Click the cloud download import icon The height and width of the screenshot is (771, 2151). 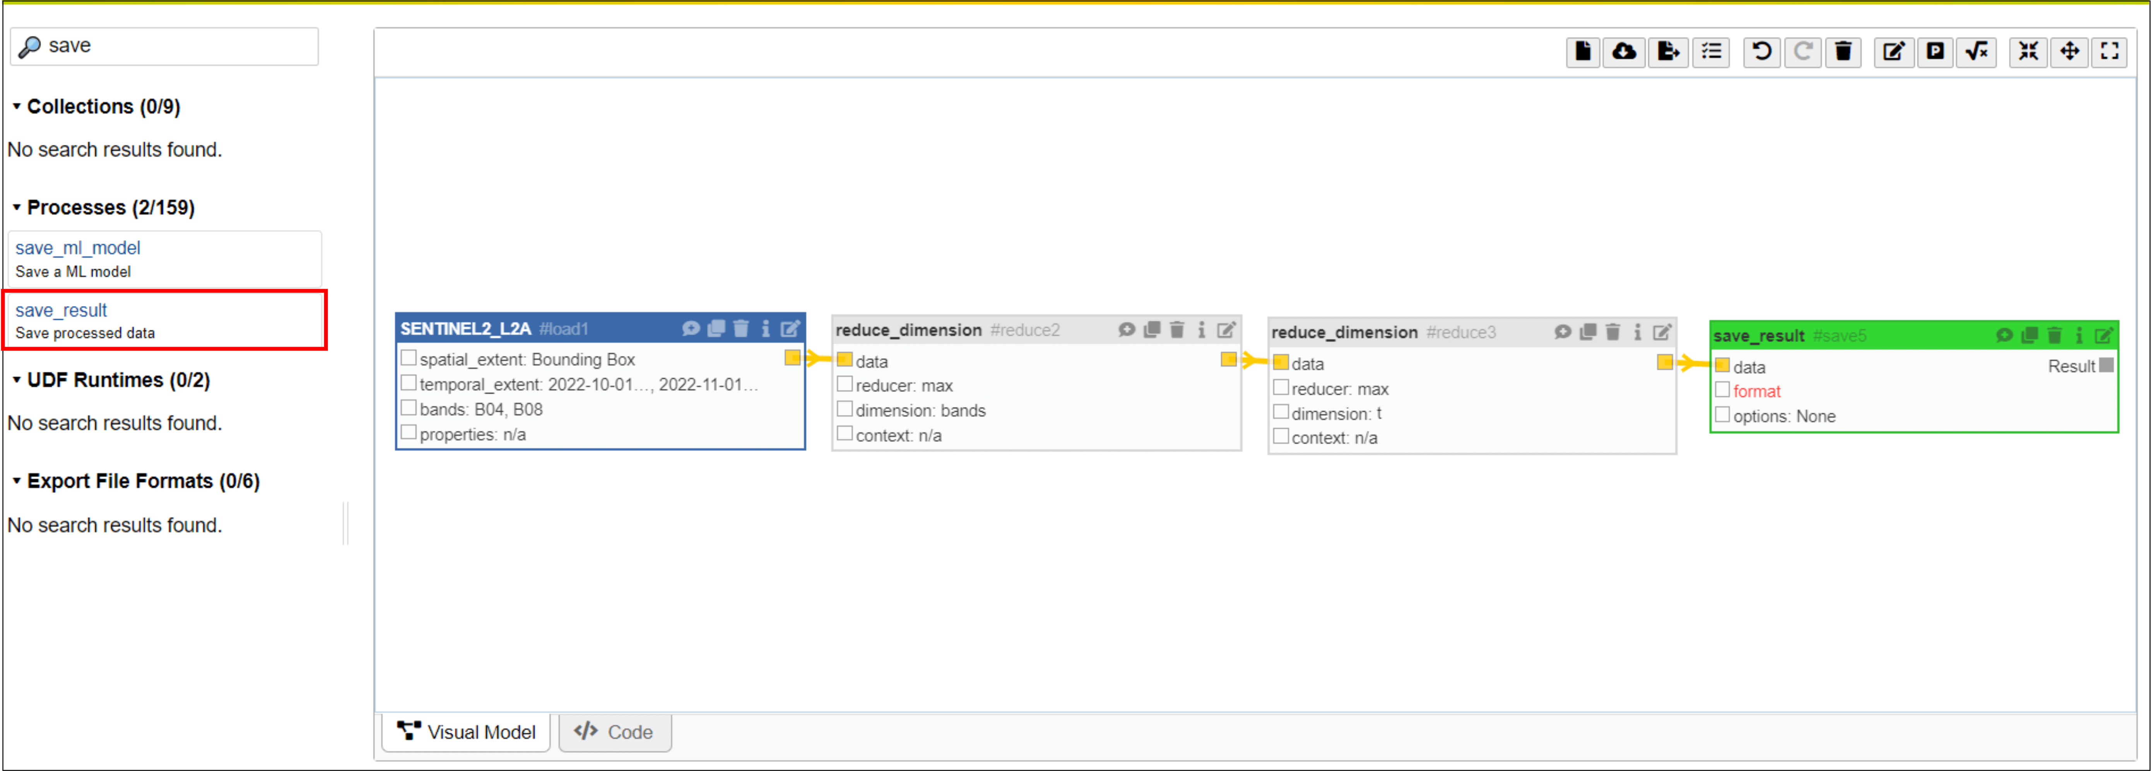point(1623,52)
